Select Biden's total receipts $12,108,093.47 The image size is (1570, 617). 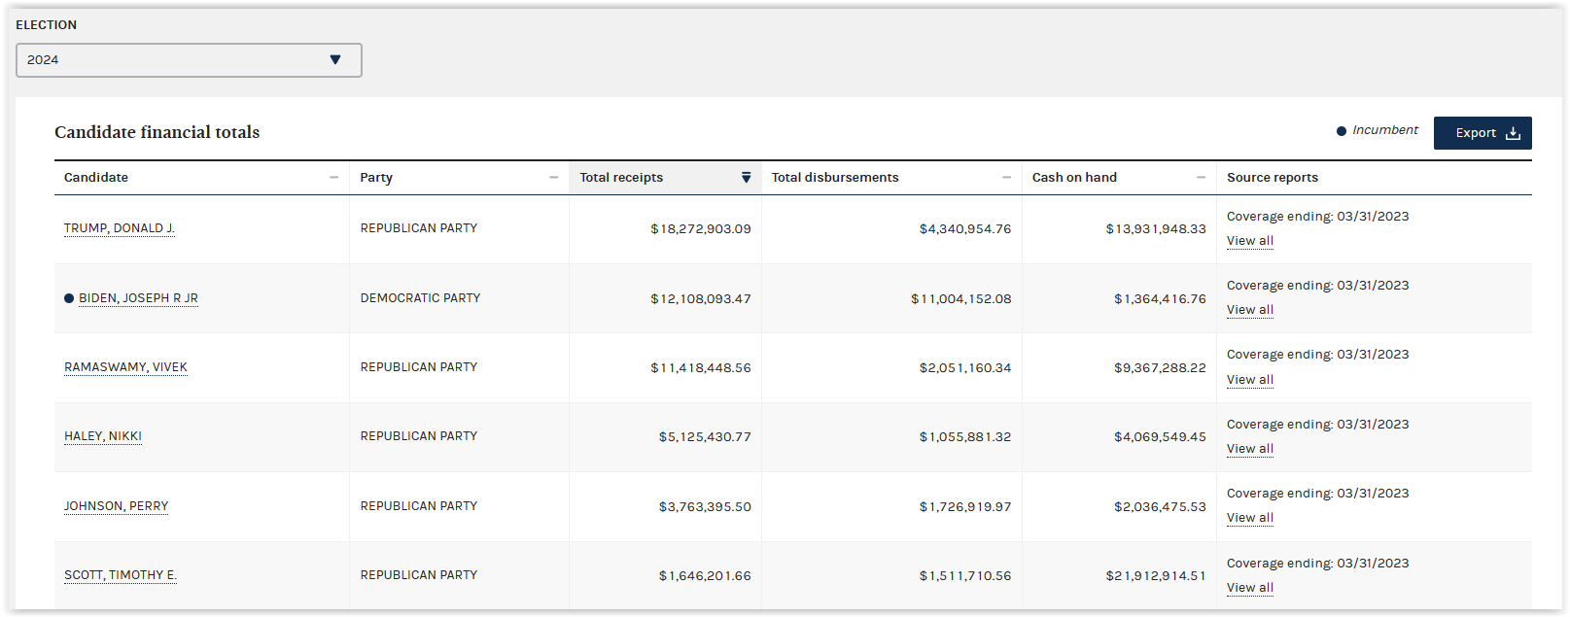701,299
